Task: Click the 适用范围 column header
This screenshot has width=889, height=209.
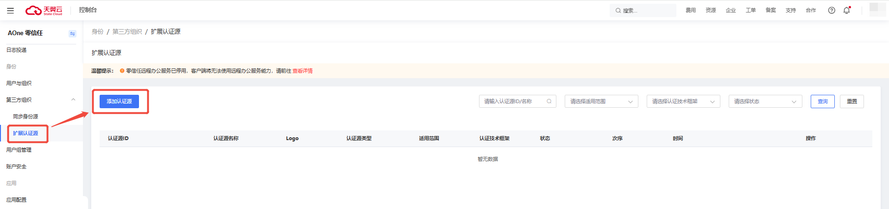Action: click(x=429, y=138)
